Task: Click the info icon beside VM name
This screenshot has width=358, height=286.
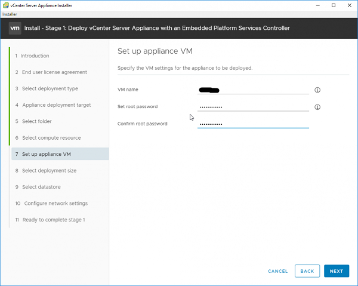Action: [x=317, y=90]
